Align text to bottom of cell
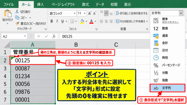 point(111,14)
